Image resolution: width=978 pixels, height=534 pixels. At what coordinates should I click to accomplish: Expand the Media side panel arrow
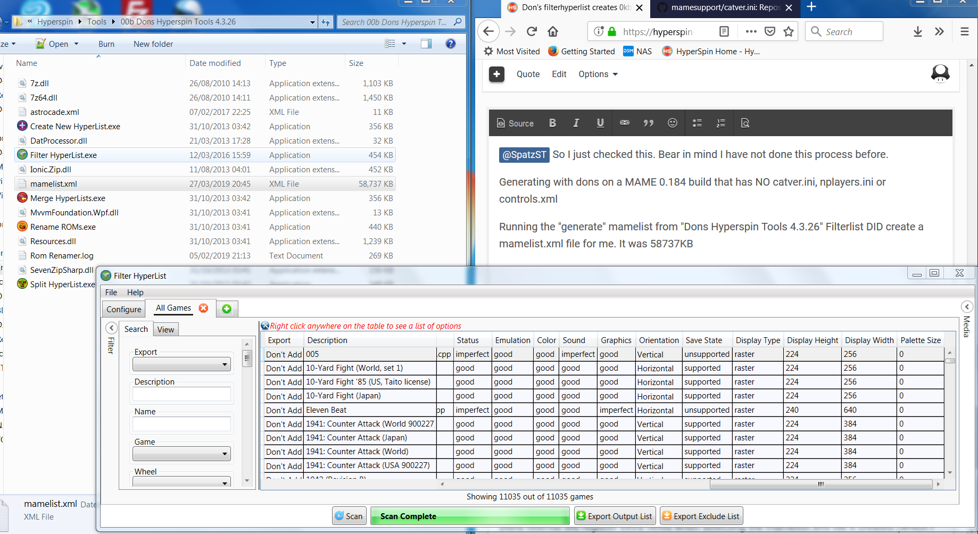tap(967, 306)
